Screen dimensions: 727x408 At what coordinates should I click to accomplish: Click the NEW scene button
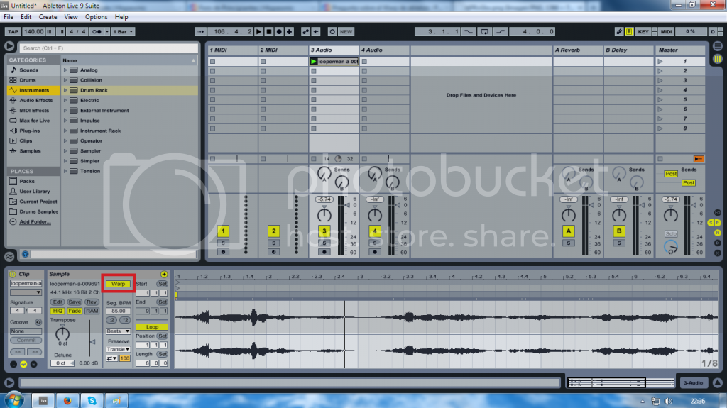click(346, 31)
